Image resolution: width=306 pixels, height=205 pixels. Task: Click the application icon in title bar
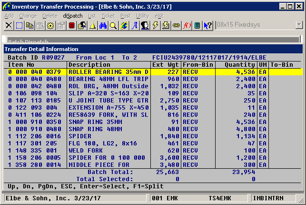click(x=7, y=7)
